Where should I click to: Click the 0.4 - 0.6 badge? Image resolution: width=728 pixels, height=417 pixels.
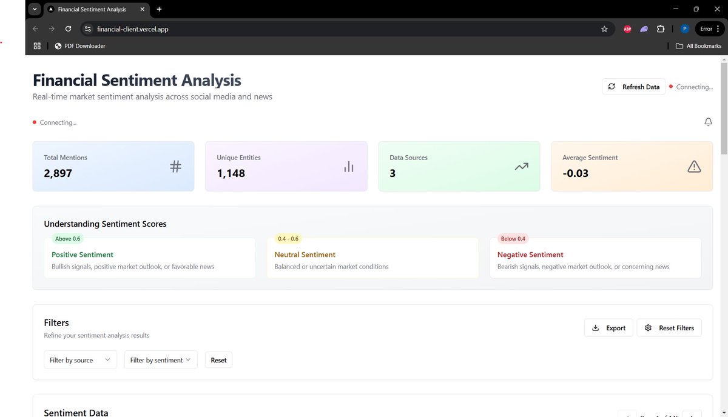(288, 239)
